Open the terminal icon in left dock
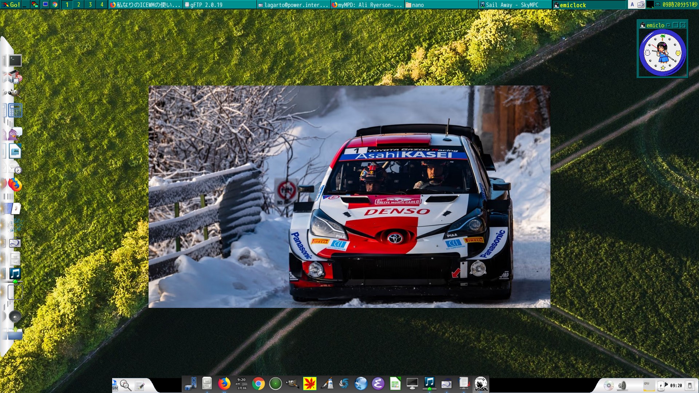Viewport: 699px width, 393px height. pos(15,60)
